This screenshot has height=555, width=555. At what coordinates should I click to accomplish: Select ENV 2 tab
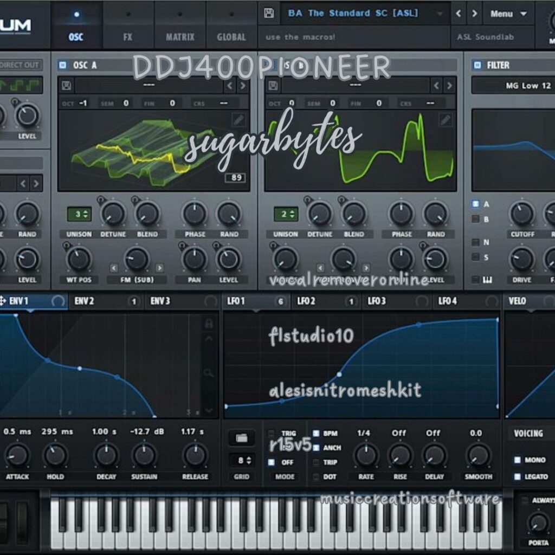coord(106,301)
